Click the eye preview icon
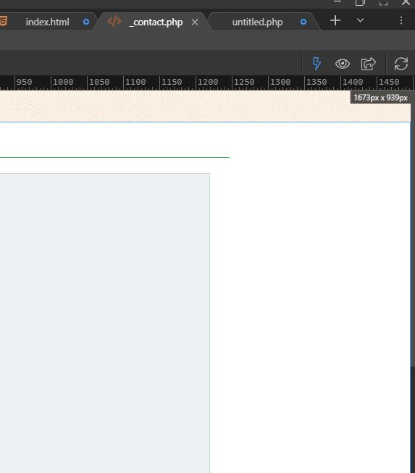 [x=343, y=64]
